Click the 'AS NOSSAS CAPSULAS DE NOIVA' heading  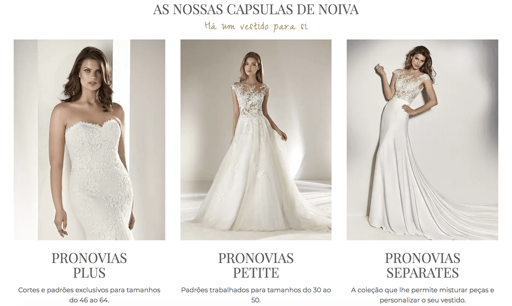(256, 9)
